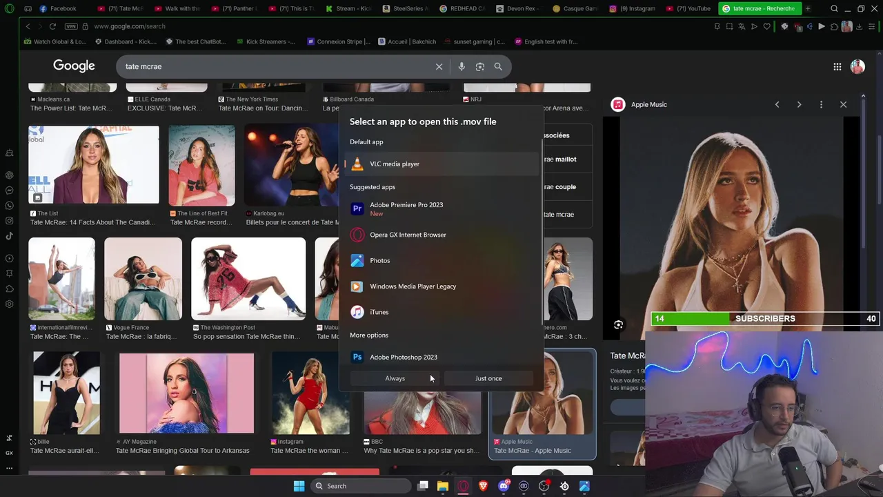Screen dimensions: 883x497
Task: Choose Adobe Photoshop 2023 under More options
Action: click(x=441, y=357)
